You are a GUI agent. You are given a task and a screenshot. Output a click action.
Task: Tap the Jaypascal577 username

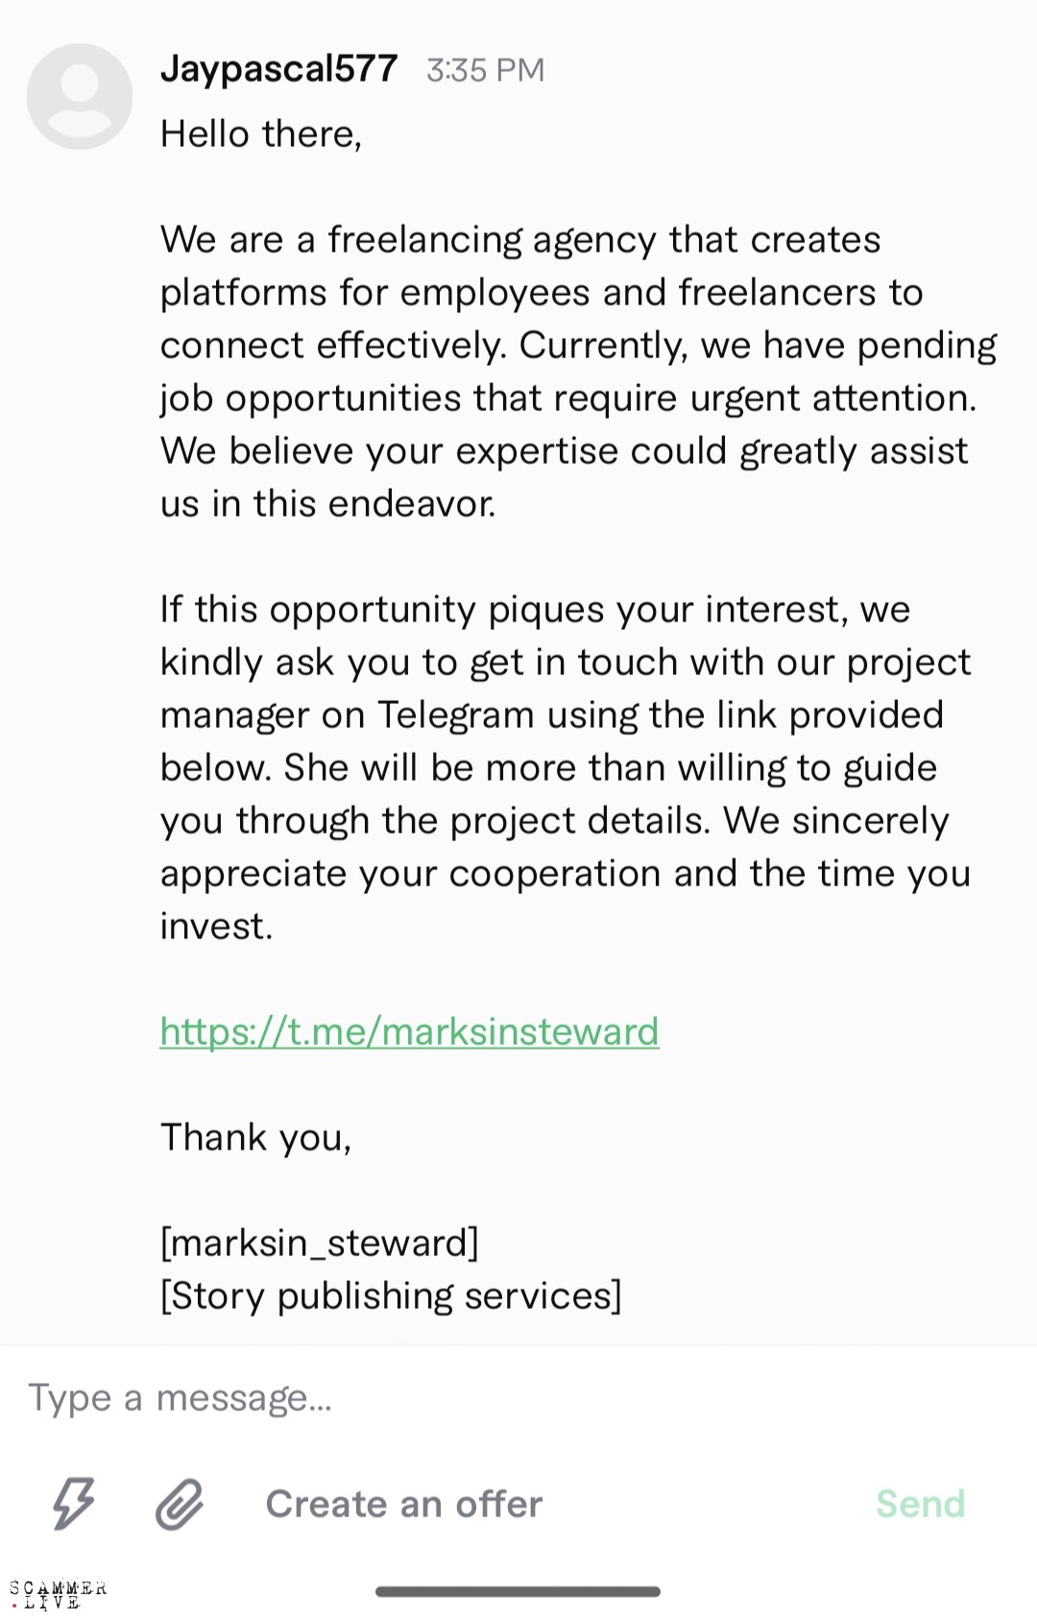(278, 69)
